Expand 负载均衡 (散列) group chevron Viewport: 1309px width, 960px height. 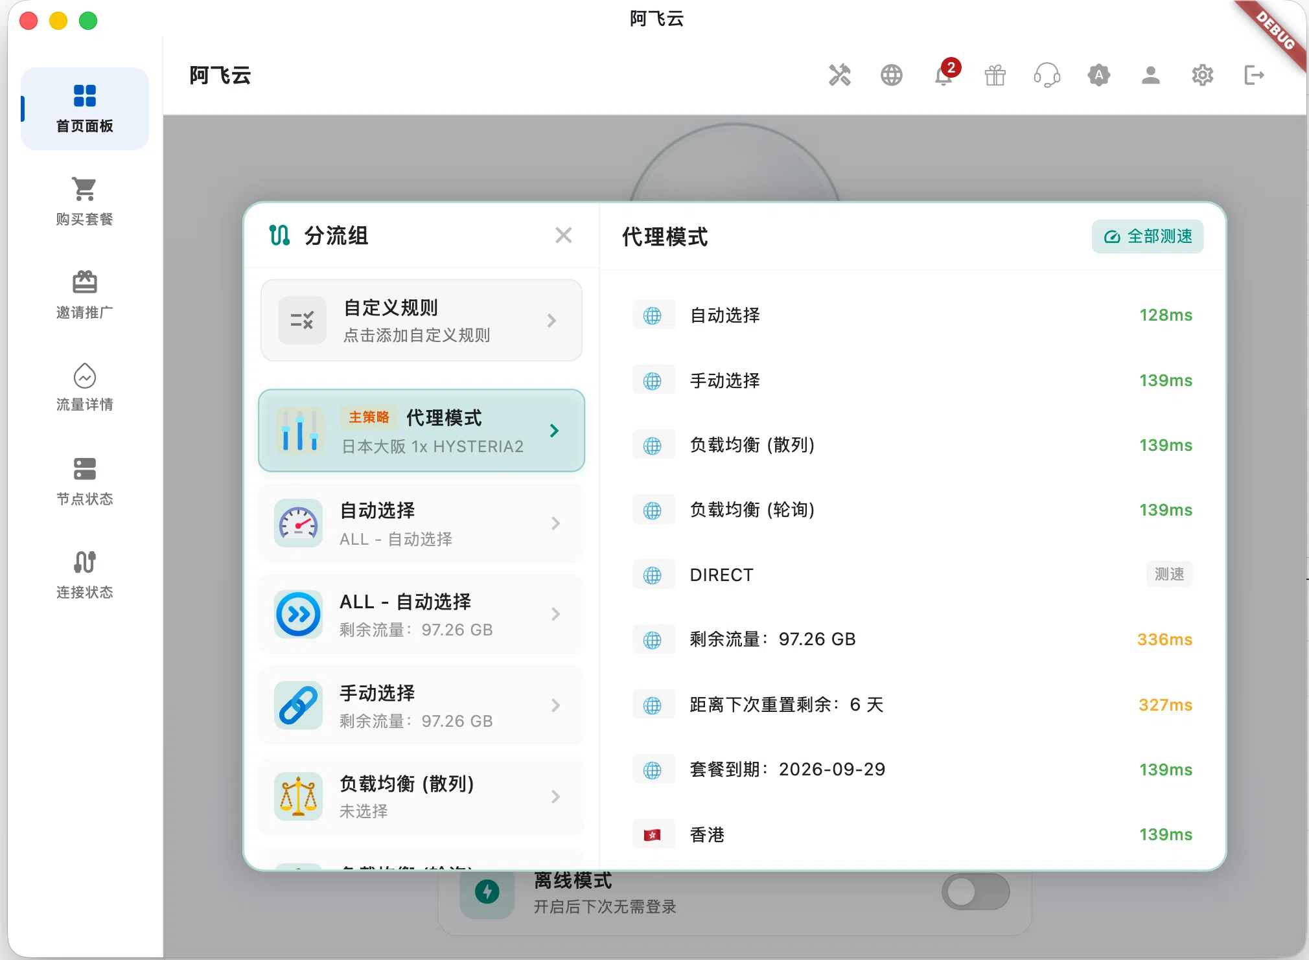(555, 797)
